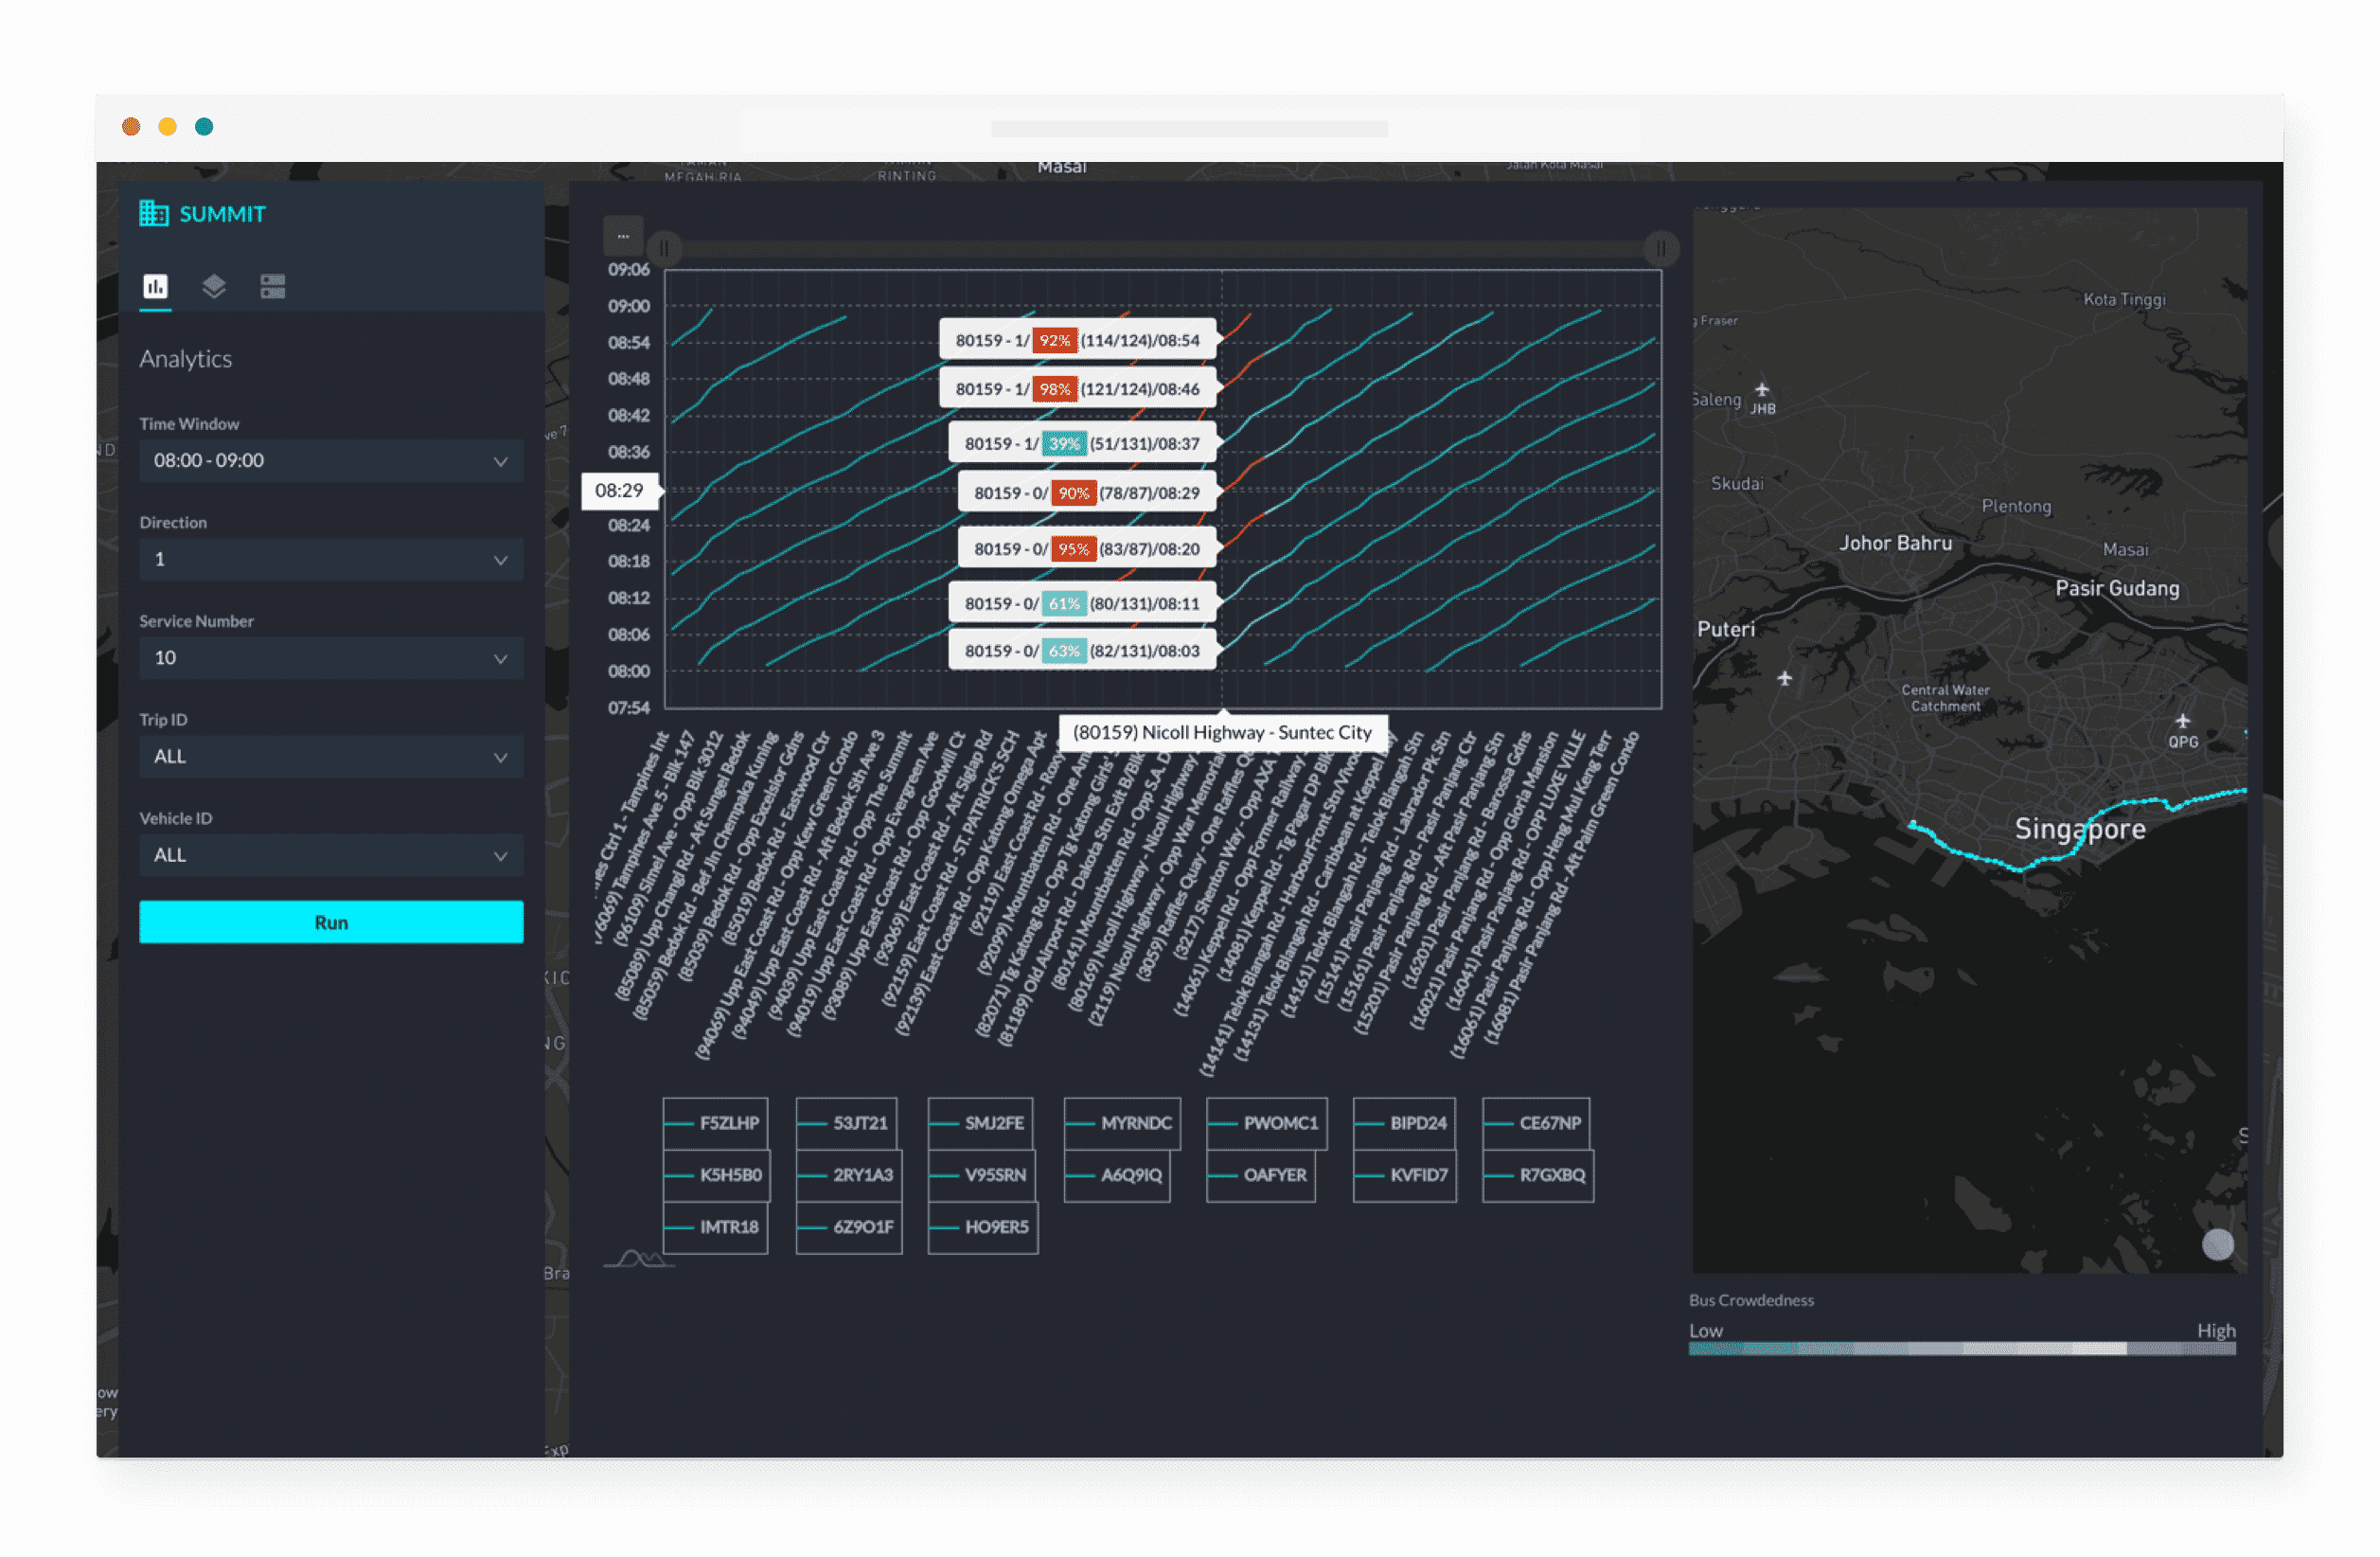The width and height of the screenshot is (2380, 1557).
Task: Click JHB airport icon on map
Action: coord(1762,389)
